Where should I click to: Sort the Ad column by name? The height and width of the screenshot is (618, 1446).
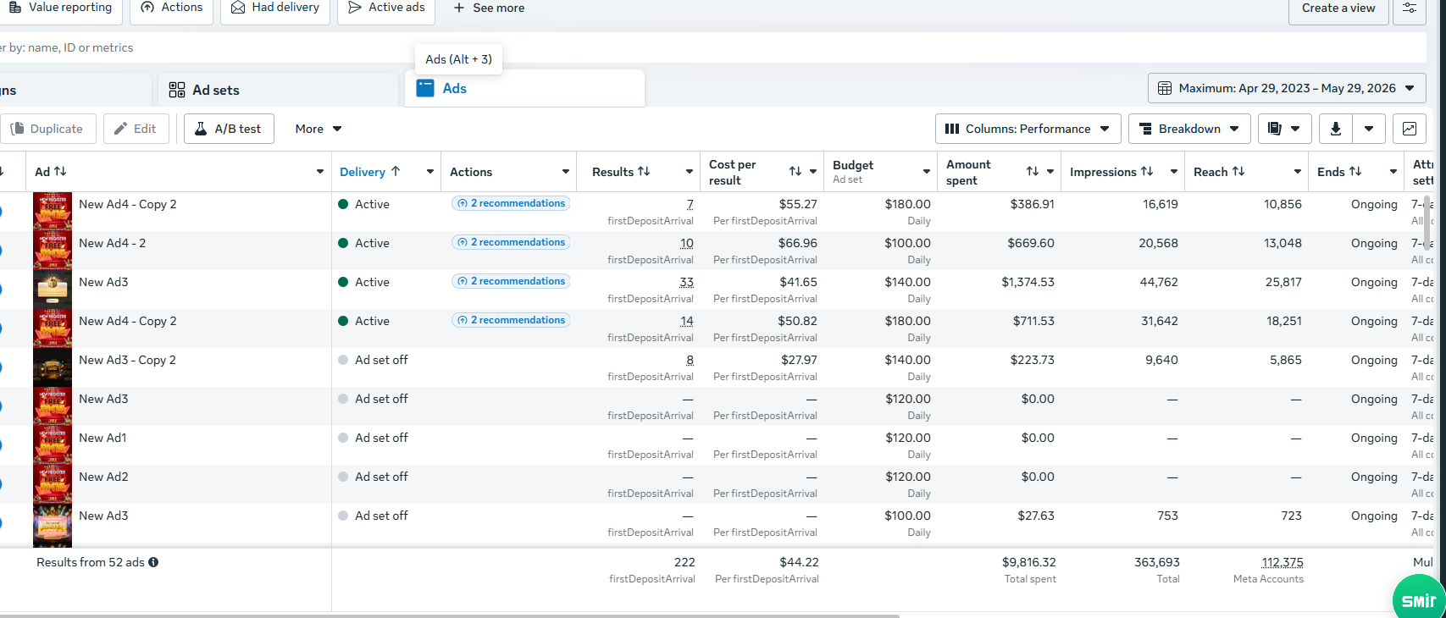pyautogui.click(x=60, y=171)
